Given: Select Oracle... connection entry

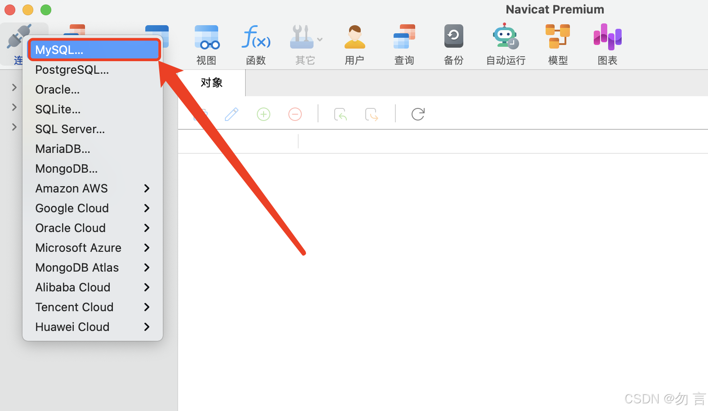Looking at the screenshot, I should tap(93, 89).
